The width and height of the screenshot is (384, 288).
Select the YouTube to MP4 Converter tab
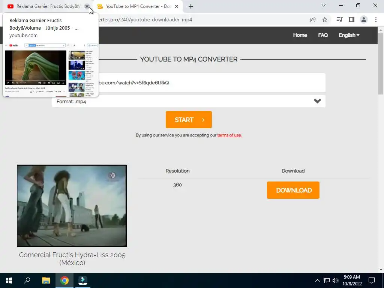[x=138, y=6]
